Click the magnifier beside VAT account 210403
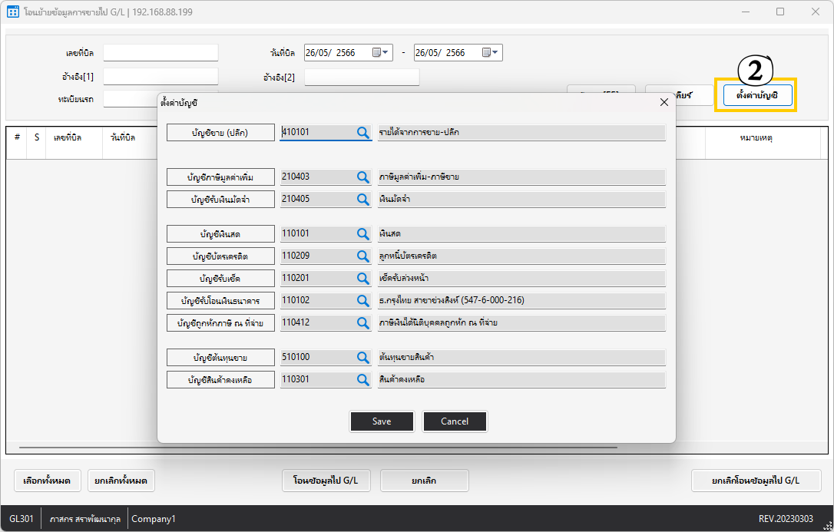Screen dimensions: 834x532 363,177
